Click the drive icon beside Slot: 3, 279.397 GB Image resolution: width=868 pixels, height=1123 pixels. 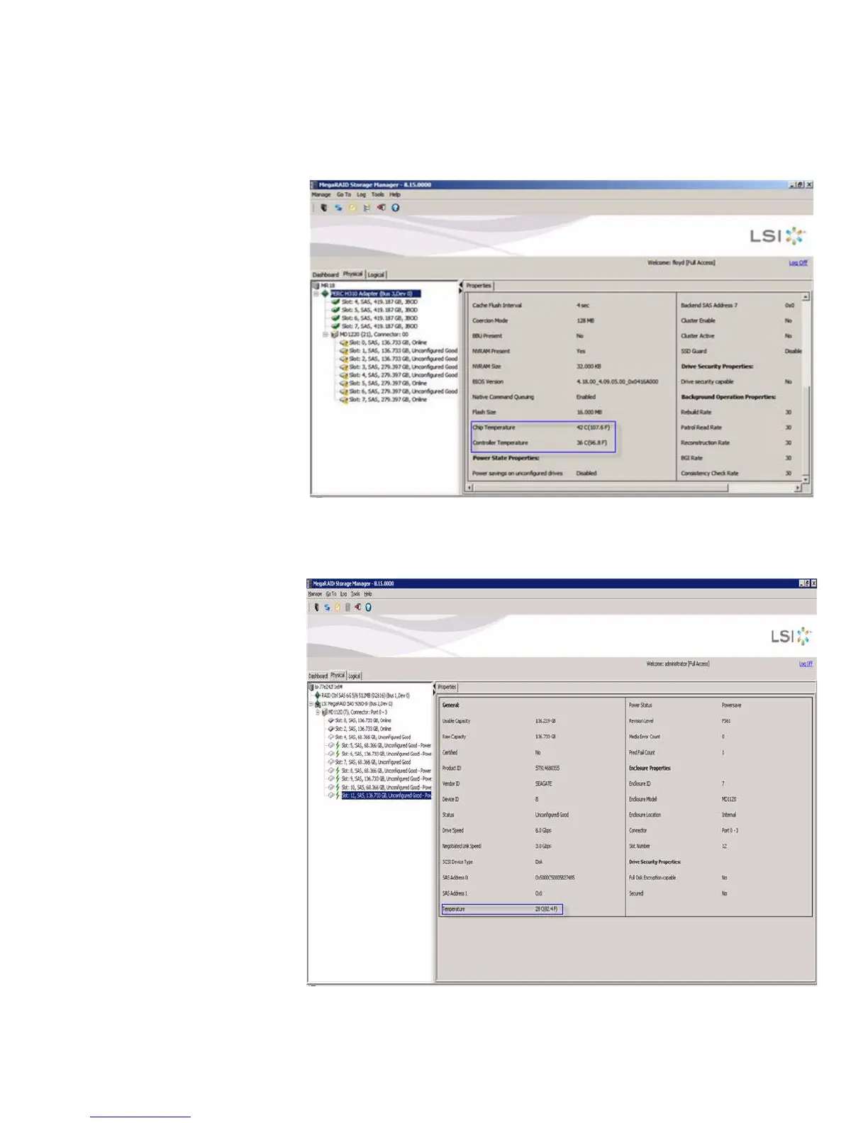pyautogui.click(x=343, y=367)
